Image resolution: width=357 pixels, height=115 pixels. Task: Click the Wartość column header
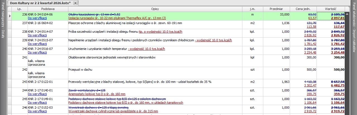click(331, 9)
